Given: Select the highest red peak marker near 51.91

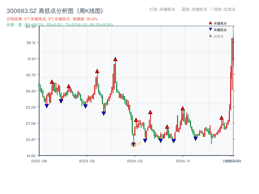Looking at the screenshot, I should point(115,59).
